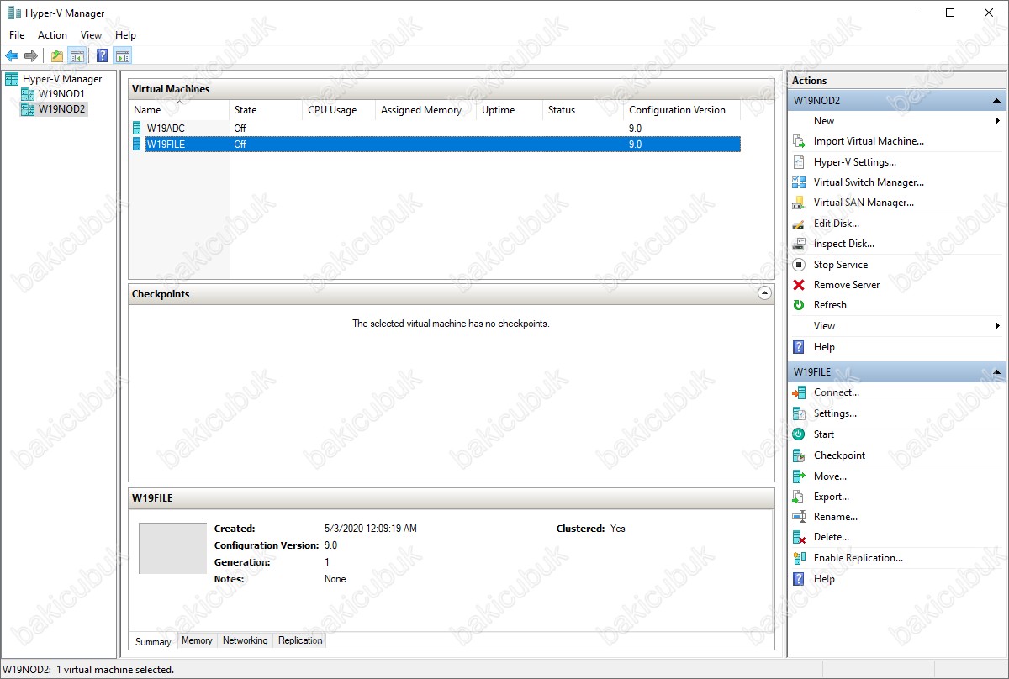Click the green Start power icon
This screenshot has height=679, width=1009.
click(799, 434)
